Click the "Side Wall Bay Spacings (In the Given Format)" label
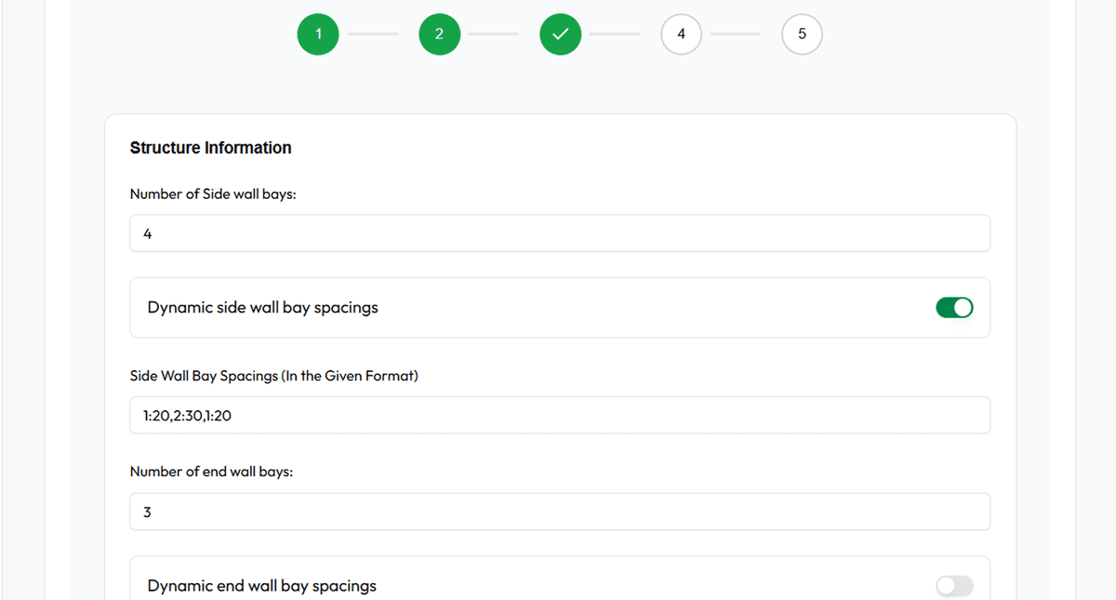 tap(273, 376)
